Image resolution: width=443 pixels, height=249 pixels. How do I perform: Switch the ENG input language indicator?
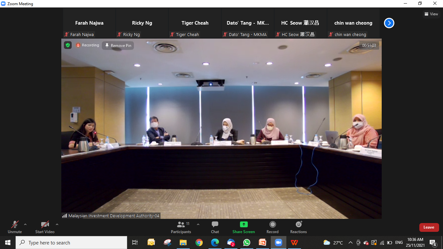point(399,243)
